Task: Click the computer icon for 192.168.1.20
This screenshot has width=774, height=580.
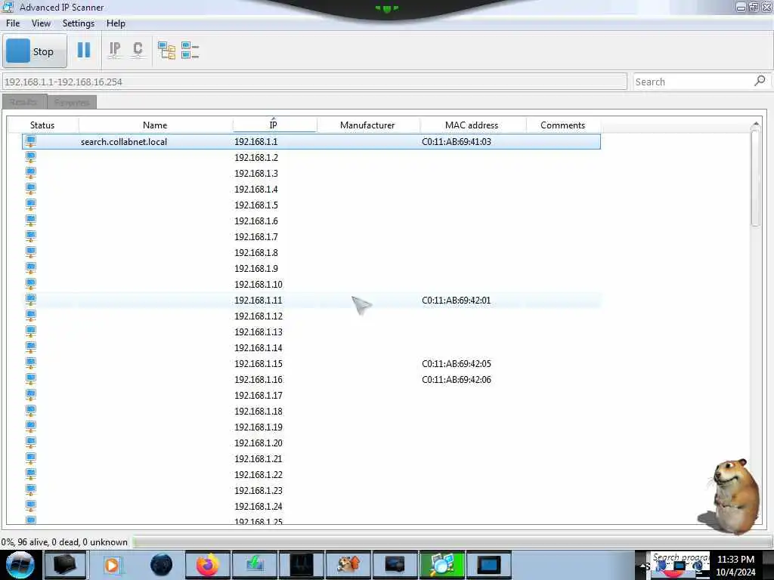Action: [x=30, y=443]
